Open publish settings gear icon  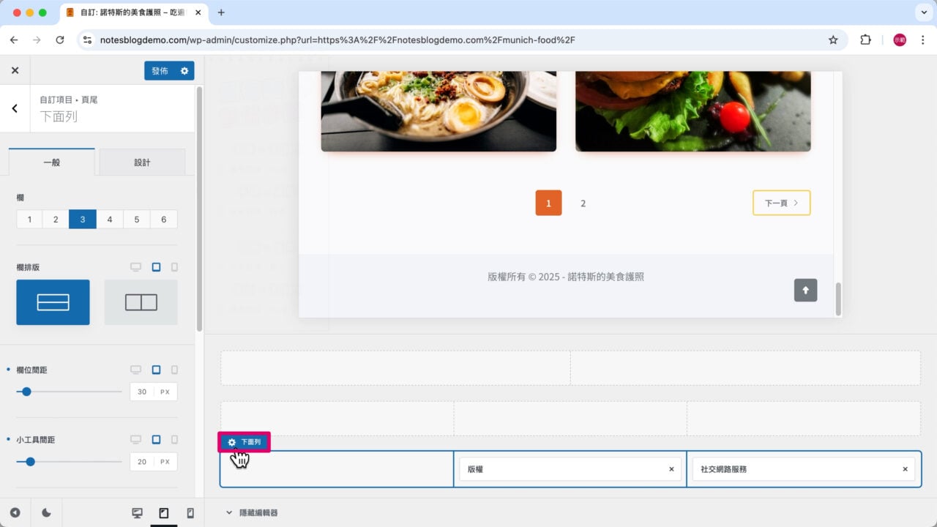pos(184,70)
